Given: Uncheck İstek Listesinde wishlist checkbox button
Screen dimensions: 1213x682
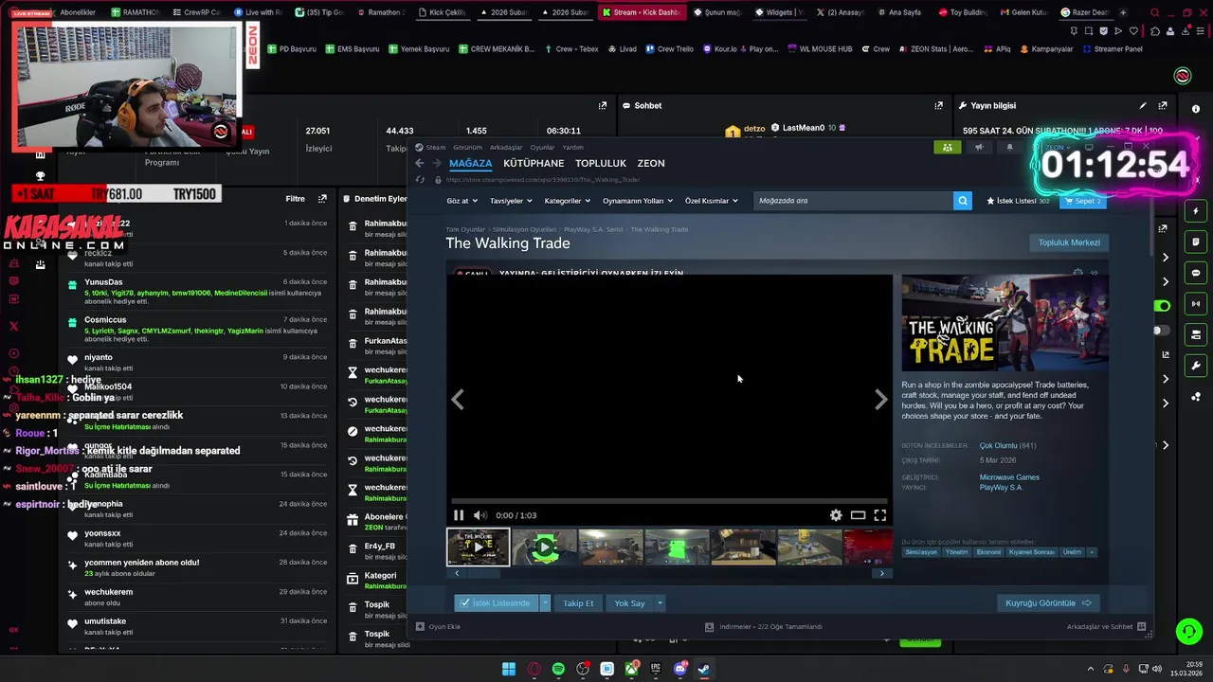Looking at the screenshot, I should coord(497,603).
